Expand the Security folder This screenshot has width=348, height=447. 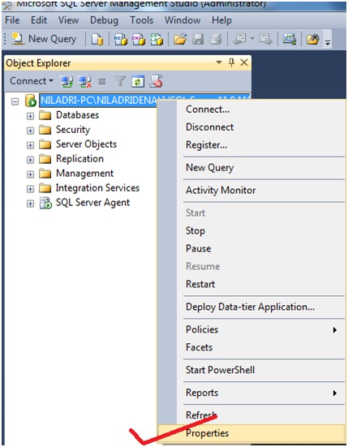(x=30, y=131)
